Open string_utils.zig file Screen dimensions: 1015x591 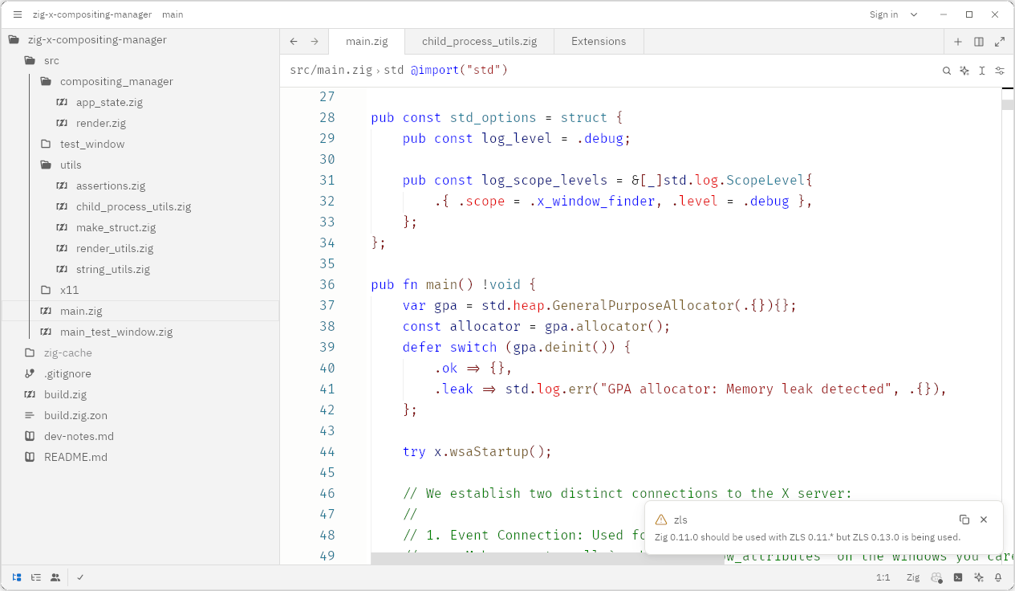point(140,269)
